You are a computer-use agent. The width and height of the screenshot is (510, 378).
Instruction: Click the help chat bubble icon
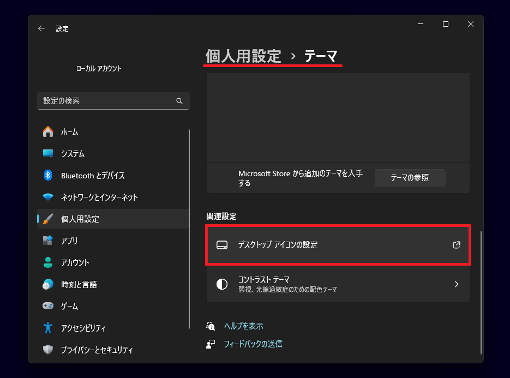211,326
